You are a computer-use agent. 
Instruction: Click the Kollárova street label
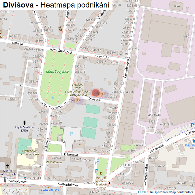[46, 145]
